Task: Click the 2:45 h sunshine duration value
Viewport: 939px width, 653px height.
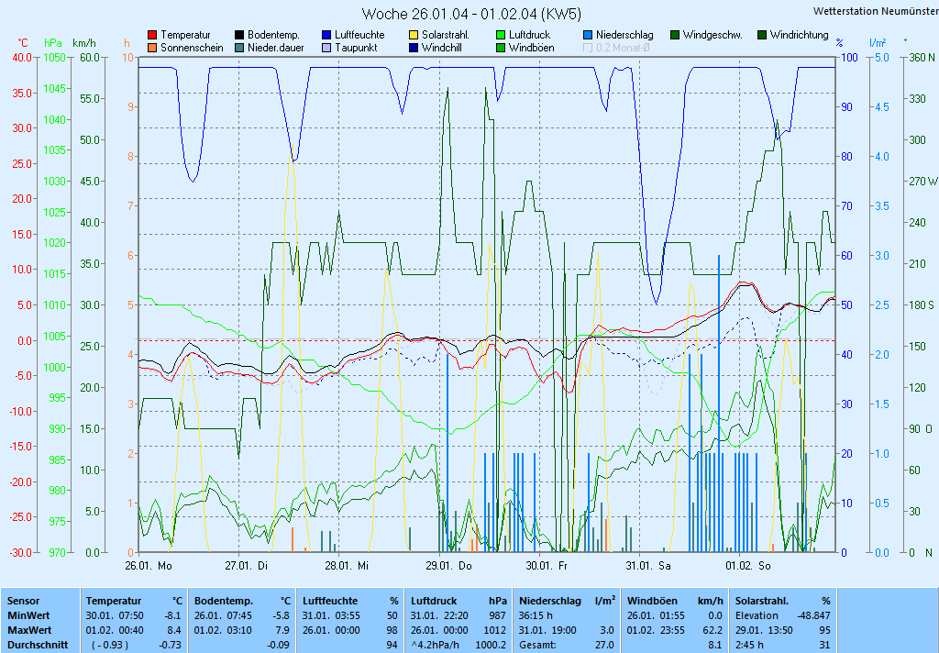Action: tap(748, 646)
